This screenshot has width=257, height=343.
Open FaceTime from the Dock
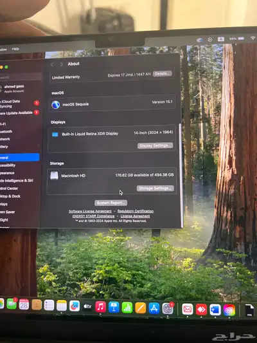(12, 304)
